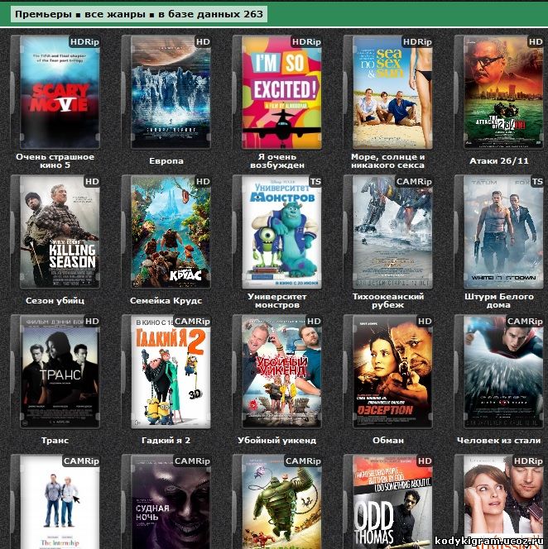Click the Транс title link
This screenshot has width=548, height=549.
[x=55, y=440]
